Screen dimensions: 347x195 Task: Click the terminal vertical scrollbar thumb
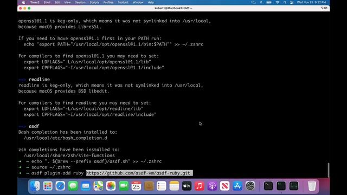[329, 170]
